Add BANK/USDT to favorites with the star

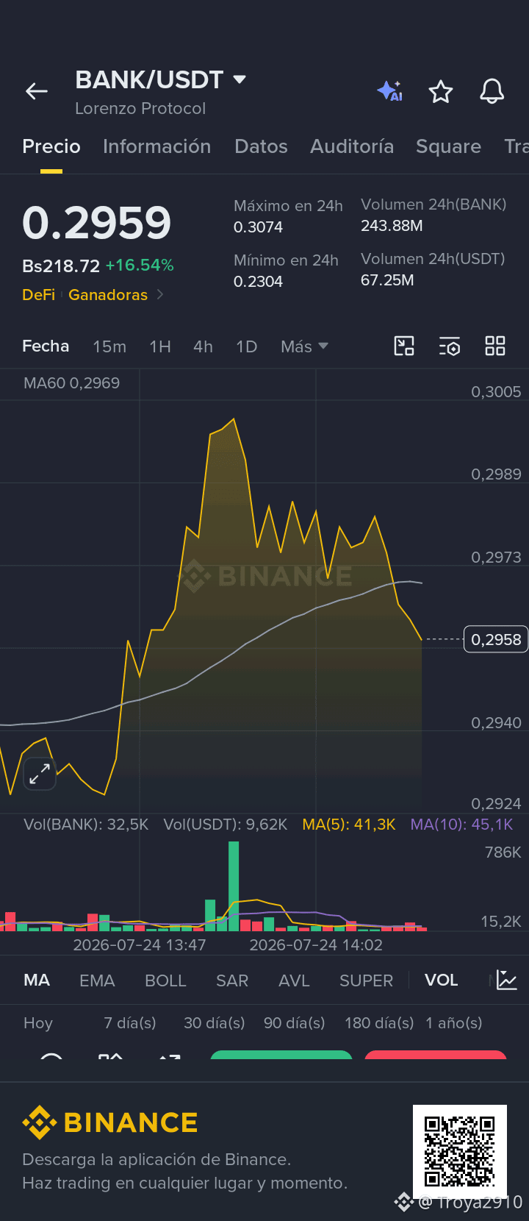tap(441, 91)
